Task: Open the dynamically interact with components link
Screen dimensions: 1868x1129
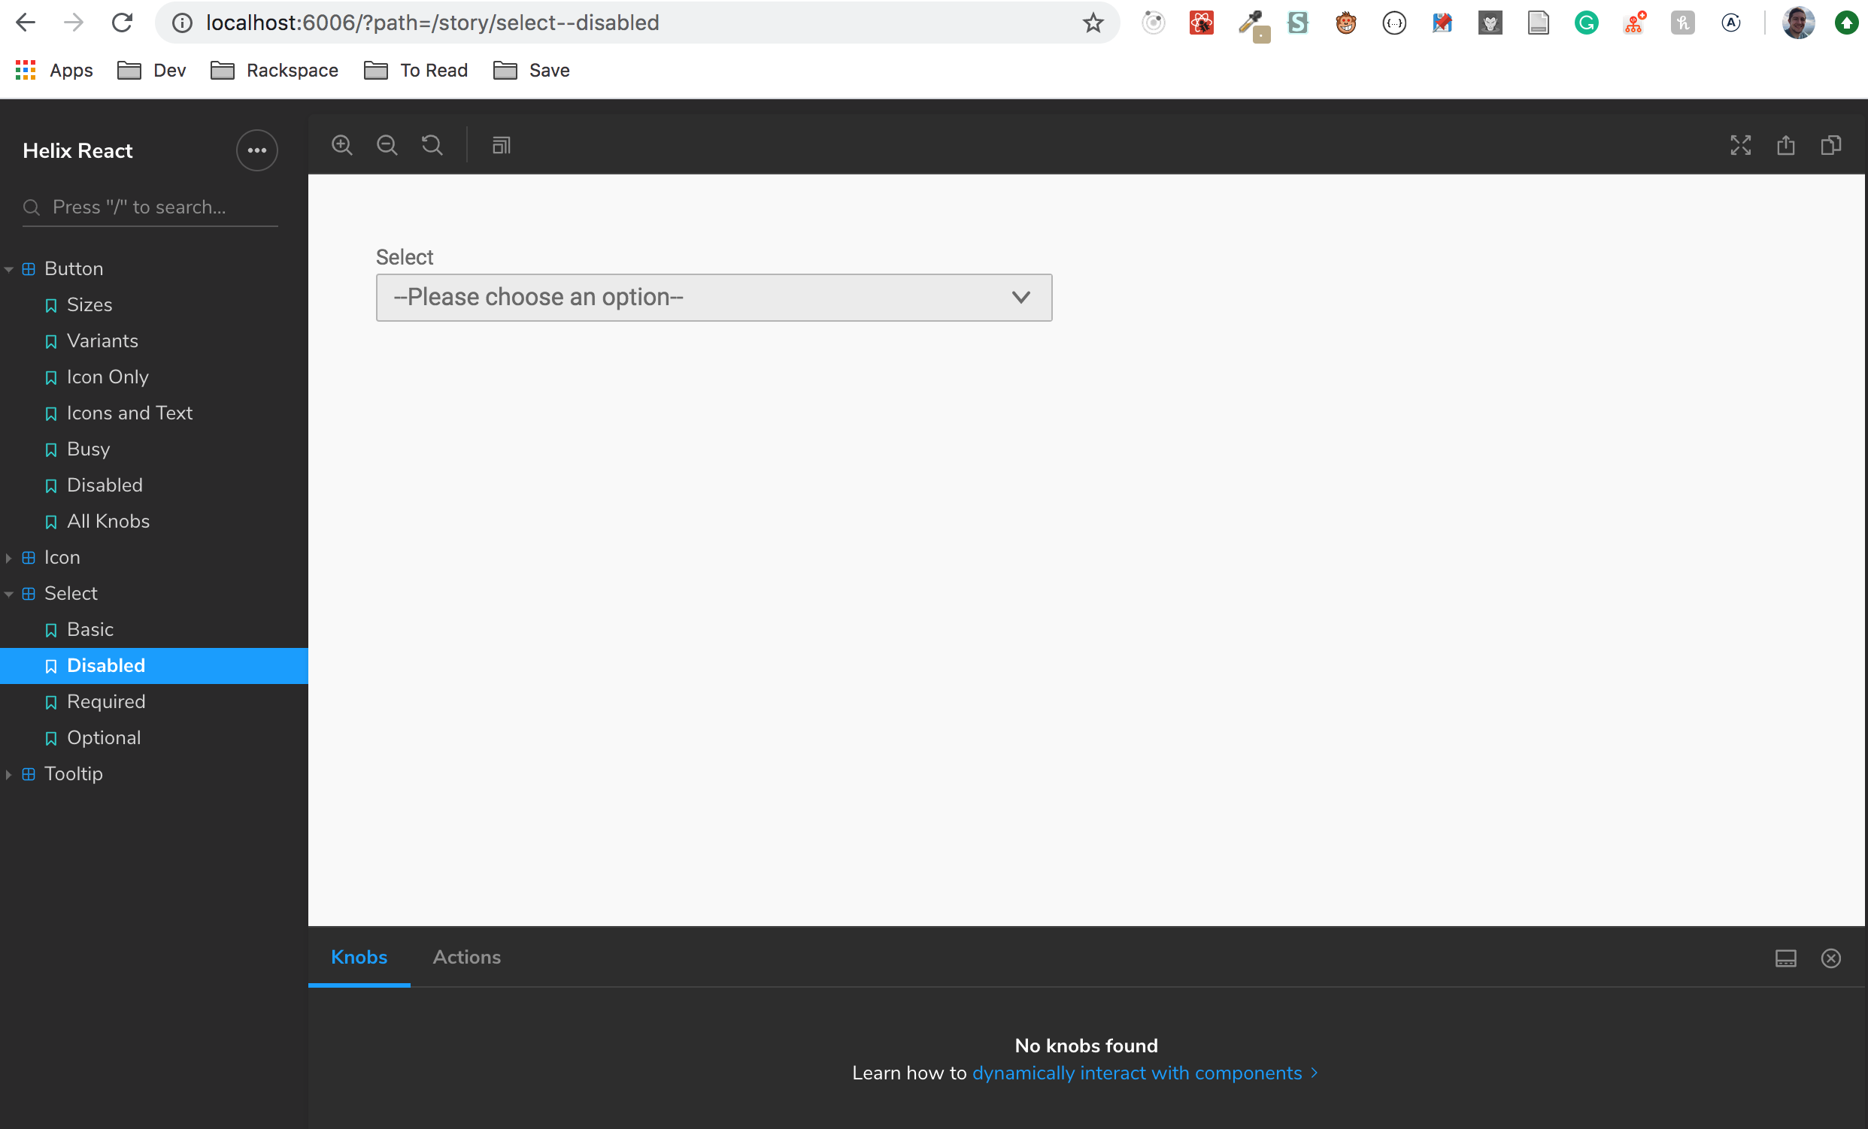Action: click(1136, 1073)
